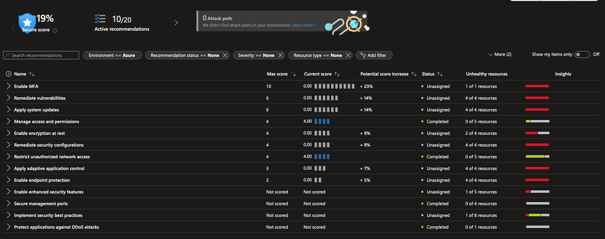Click Restrict unauthorized network access blue score bars
This screenshot has width=605, height=239.
click(322, 157)
